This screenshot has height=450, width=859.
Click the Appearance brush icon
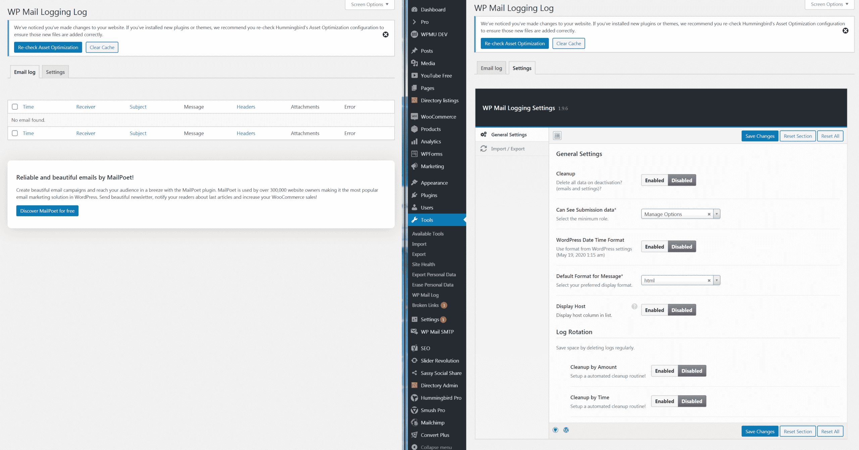tap(414, 182)
